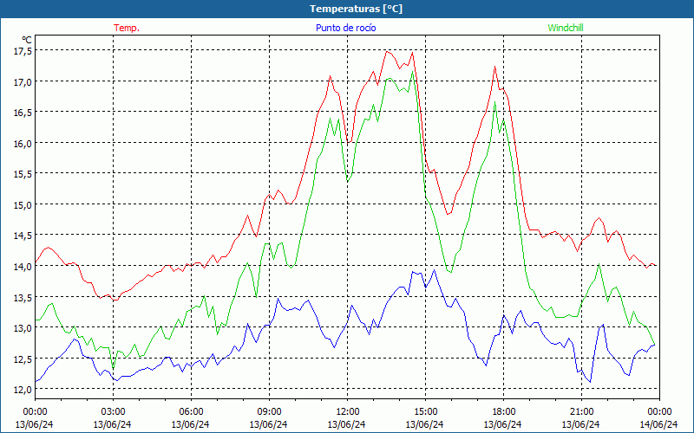The width and height of the screenshot is (694, 433).
Task: Click the green Windchill legend label
Action: (566, 28)
